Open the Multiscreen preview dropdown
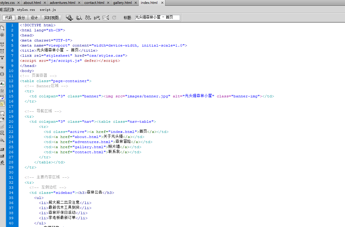Image resolution: width=345 pixels, height=227 pixels. (70, 18)
